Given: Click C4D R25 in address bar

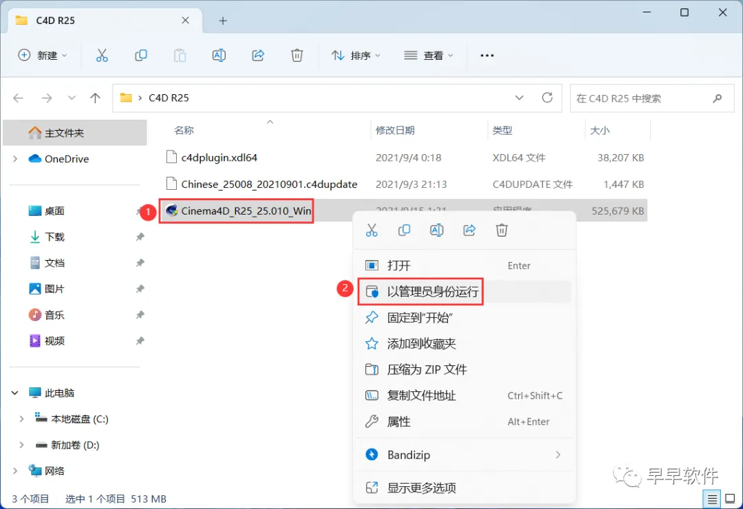Looking at the screenshot, I should (x=169, y=98).
